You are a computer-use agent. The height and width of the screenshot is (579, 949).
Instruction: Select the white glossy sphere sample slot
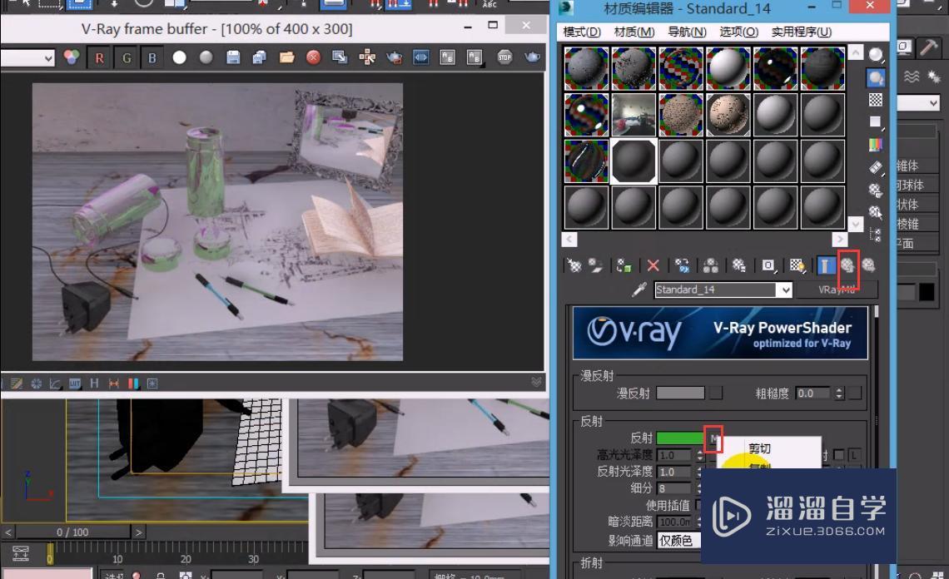tap(728, 68)
